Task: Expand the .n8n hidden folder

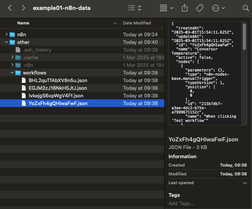Action: [x=12, y=65]
